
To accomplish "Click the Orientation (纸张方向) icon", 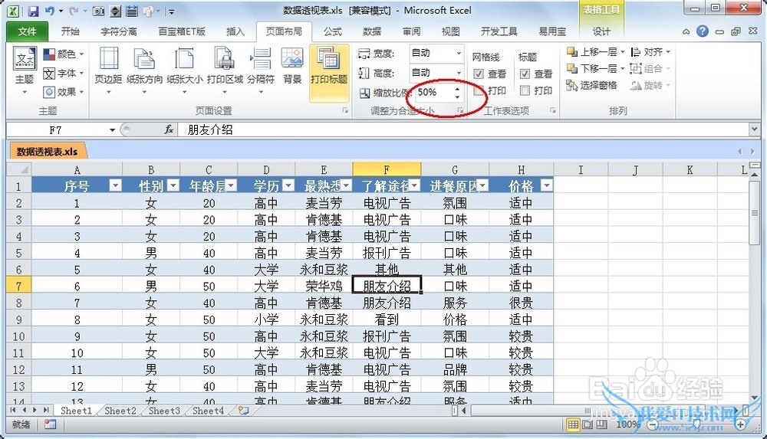I will click(x=144, y=59).
